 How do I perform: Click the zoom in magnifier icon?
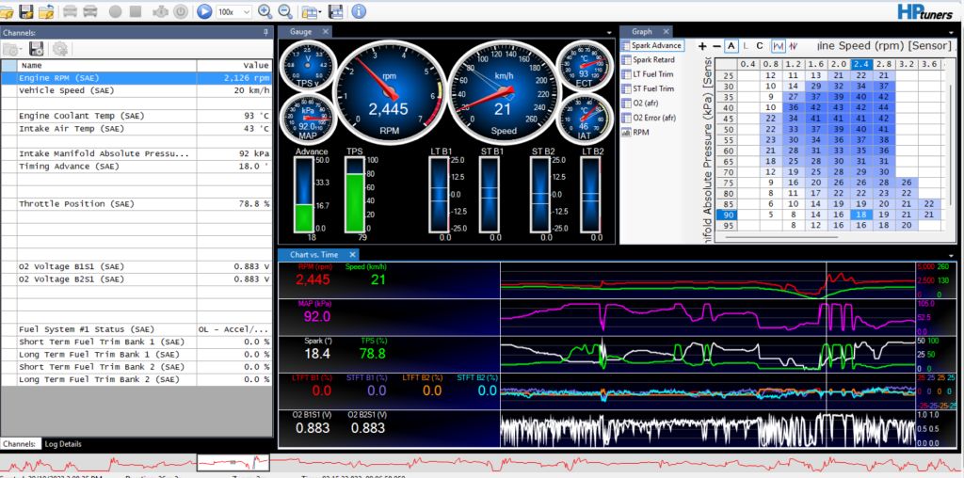pos(265,11)
